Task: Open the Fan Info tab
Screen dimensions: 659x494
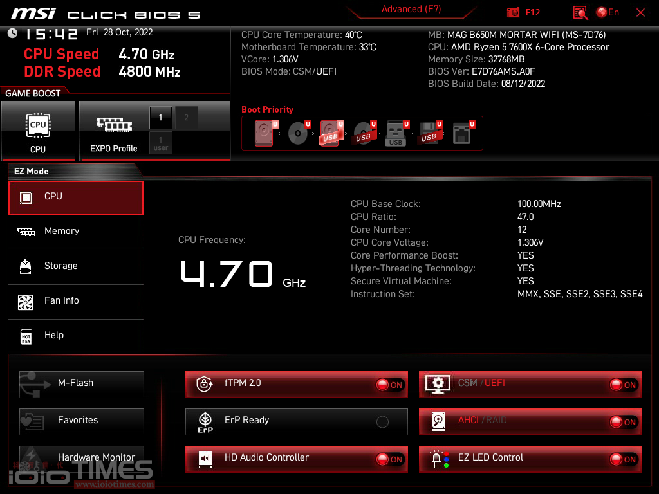Action: (x=76, y=302)
